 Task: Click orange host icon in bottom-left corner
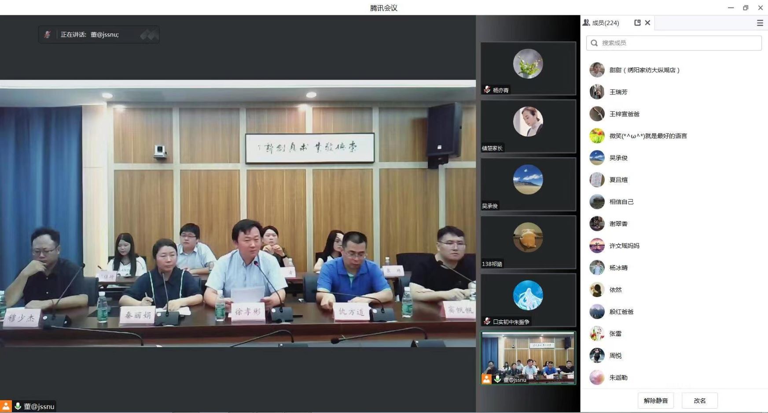tap(6, 406)
